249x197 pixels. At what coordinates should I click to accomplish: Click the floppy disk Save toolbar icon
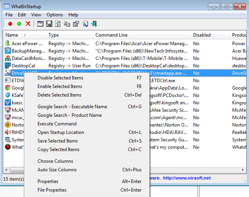point(49,24)
